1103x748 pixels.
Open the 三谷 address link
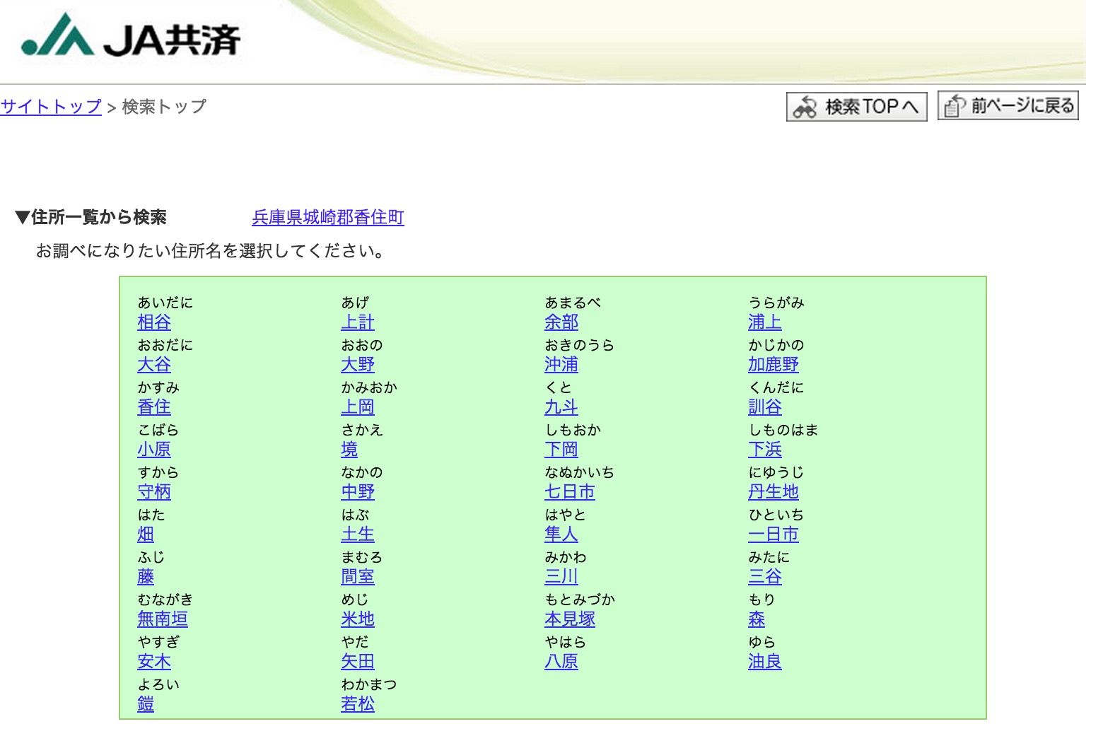point(765,577)
